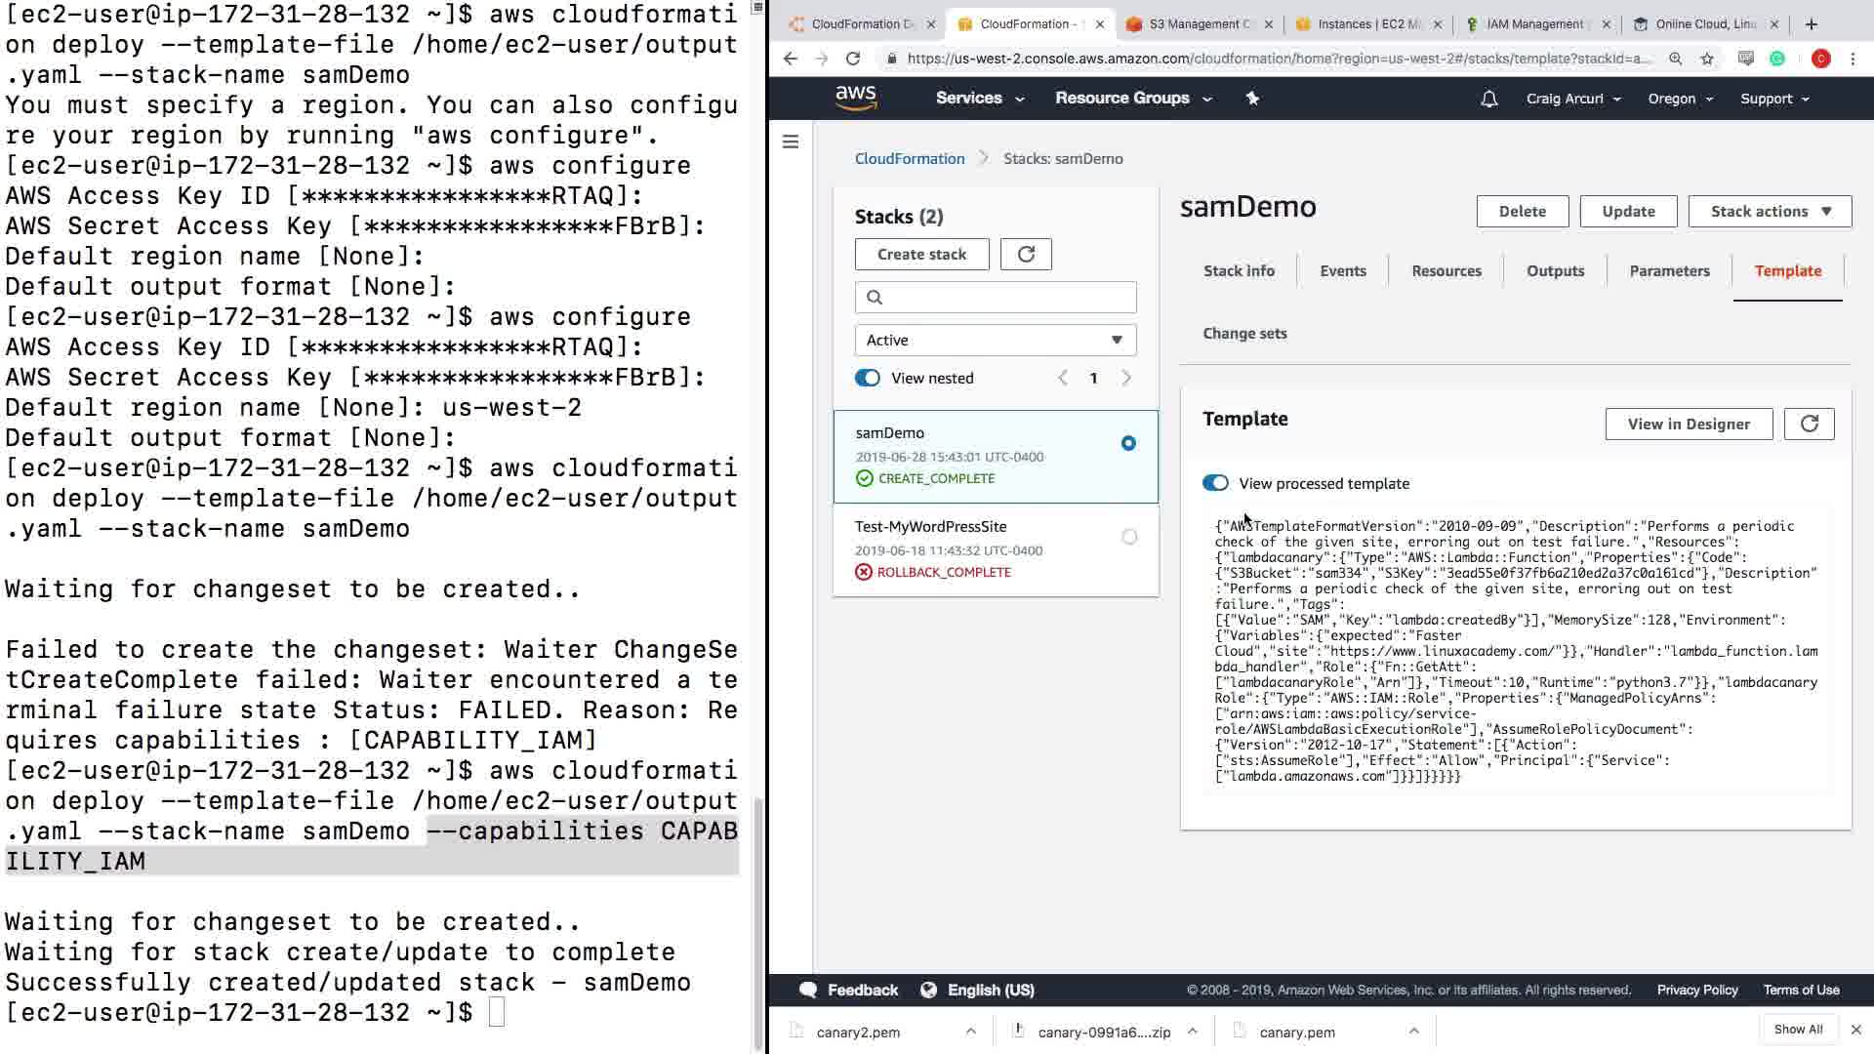Viewport: 1874px width, 1054px height.
Task: Switch to the Events tab
Action: click(x=1342, y=270)
